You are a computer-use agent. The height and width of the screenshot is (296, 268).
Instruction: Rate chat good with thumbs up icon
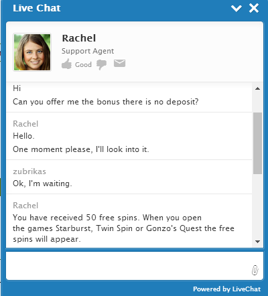[66, 64]
